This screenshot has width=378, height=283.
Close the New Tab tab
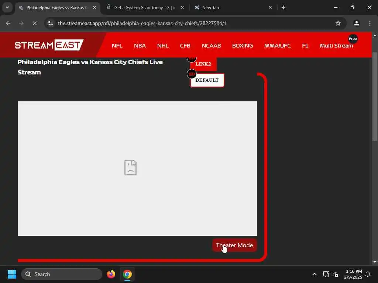(x=270, y=8)
